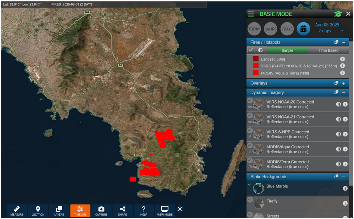Open the Location search tool
This screenshot has width=354, height=219.
38,211
